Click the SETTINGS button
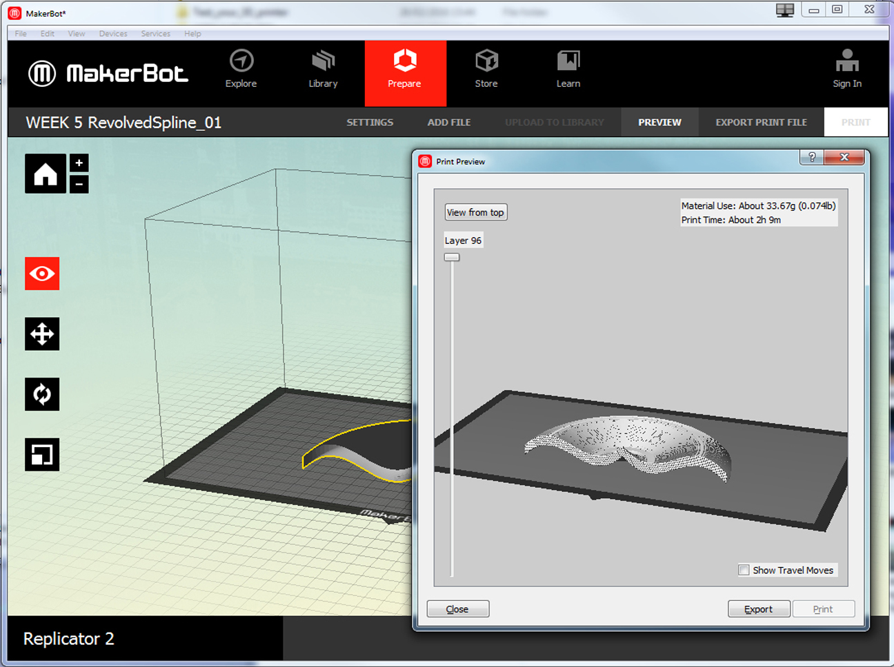Screen dimensions: 894x667 coord(370,122)
